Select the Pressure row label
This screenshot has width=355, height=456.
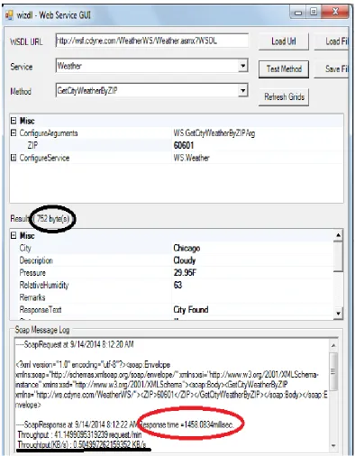[32, 273]
